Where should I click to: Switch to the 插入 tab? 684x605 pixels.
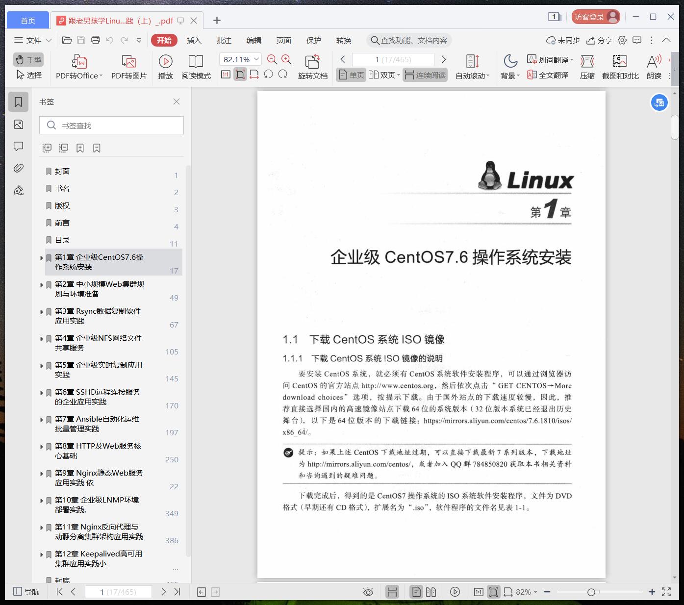point(194,40)
